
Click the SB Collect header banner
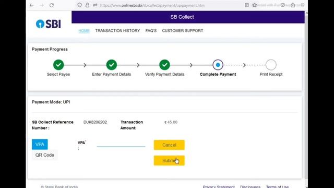[x=188, y=17]
